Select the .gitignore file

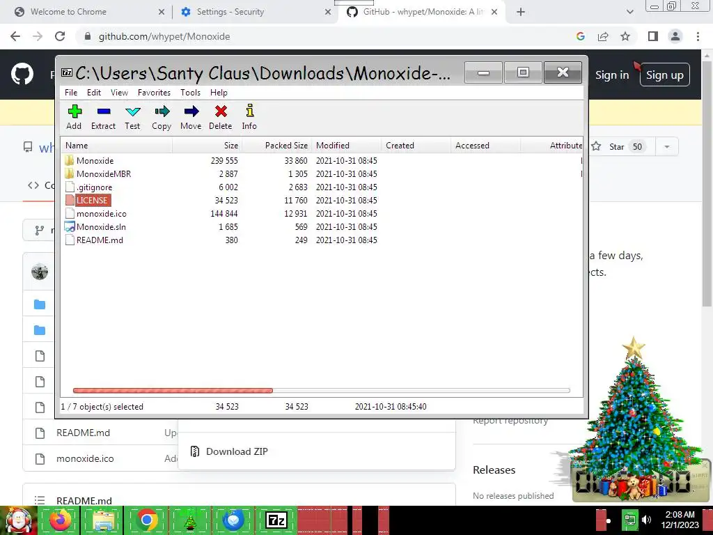tap(322, 187)
